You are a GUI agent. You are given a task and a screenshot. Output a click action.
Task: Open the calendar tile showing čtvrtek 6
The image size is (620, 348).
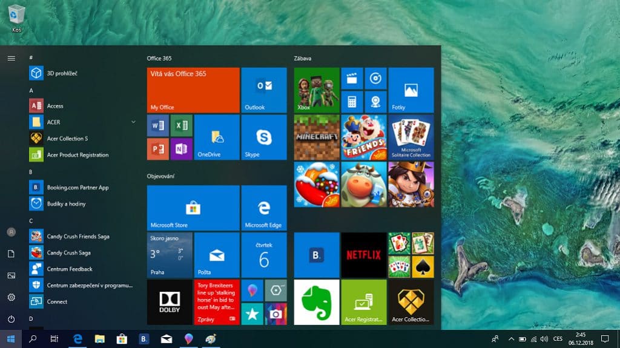pos(264,255)
